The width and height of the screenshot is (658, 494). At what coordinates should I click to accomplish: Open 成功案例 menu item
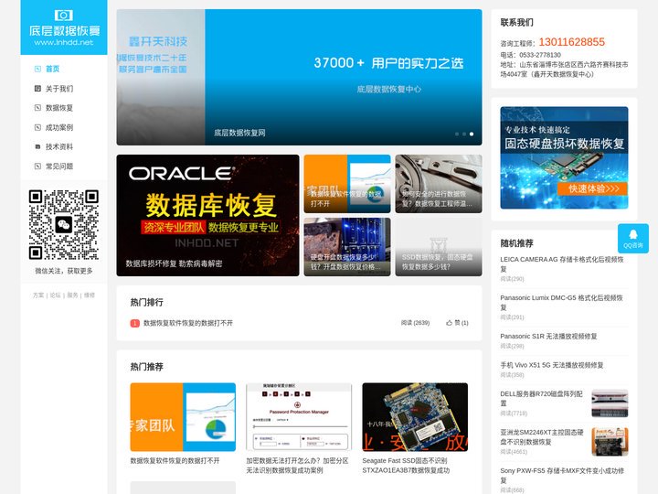click(59, 127)
